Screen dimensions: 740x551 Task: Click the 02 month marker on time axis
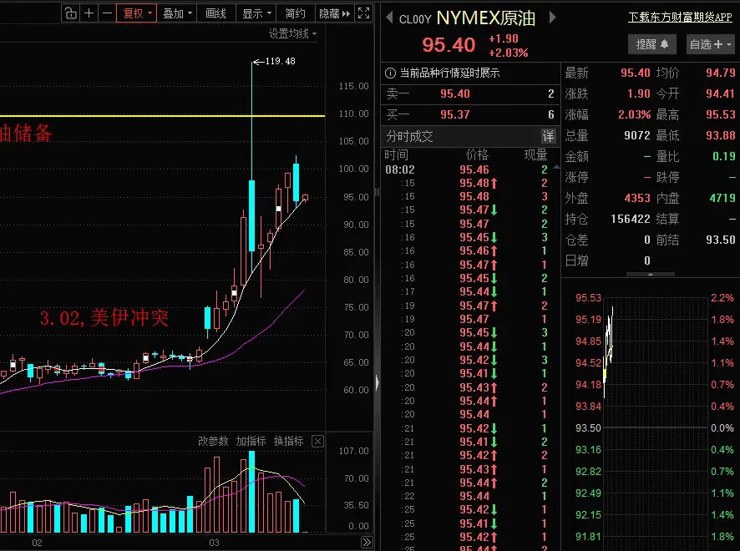(37, 543)
